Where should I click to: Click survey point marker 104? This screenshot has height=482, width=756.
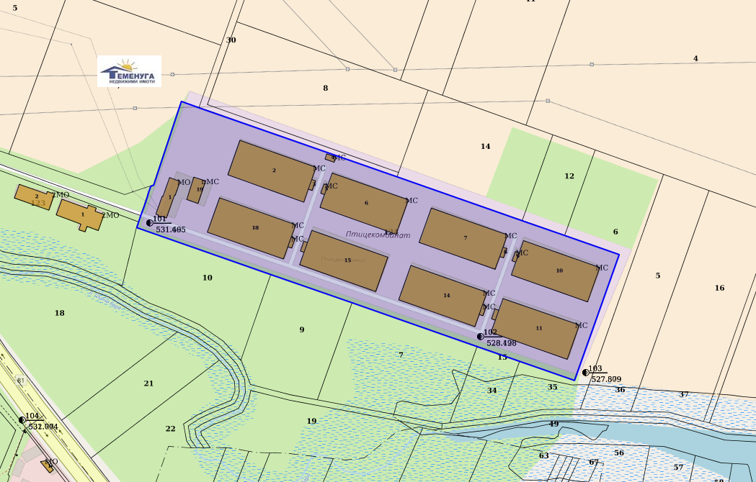click(x=22, y=419)
